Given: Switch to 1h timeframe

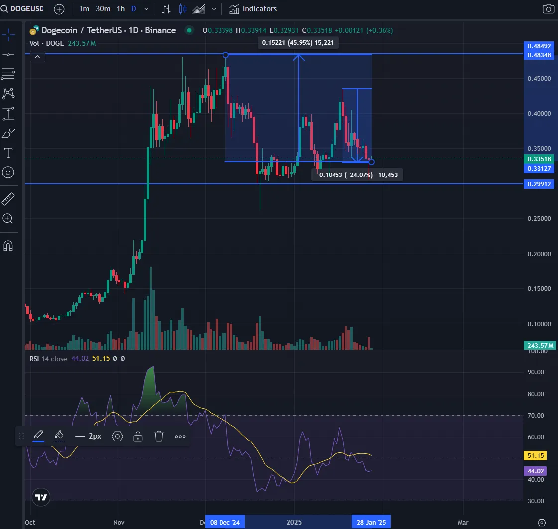Looking at the screenshot, I should tap(121, 9).
